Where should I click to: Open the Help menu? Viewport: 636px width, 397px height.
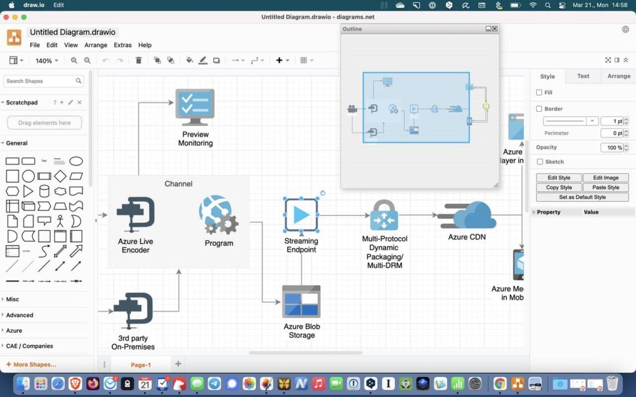coord(145,45)
